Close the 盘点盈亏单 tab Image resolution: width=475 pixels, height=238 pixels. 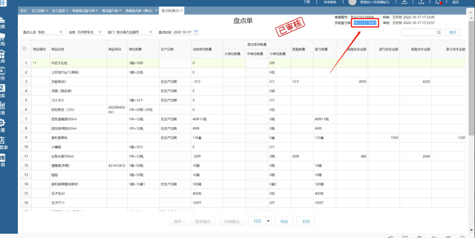[120, 11]
